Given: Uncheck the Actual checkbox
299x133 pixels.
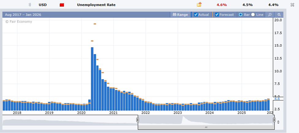Looking at the screenshot, I should click(x=196, y=15).
